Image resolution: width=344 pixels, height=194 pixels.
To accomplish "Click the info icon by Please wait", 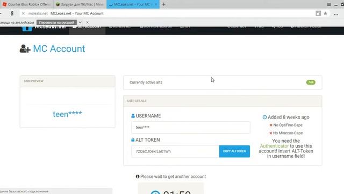I will tap(138, 176).
